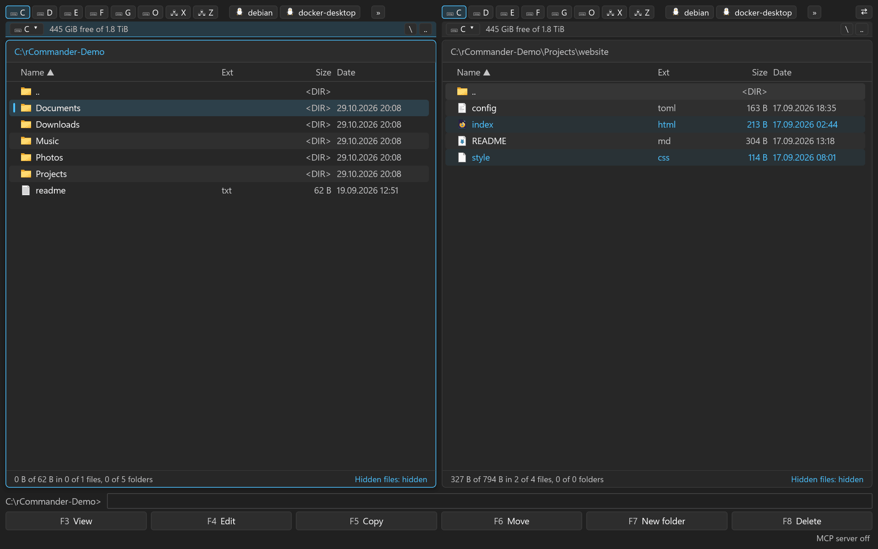This screenshot has height=549, width=878.
Task: Toggle hidden files in the right panel
Action: coord(827,479)
